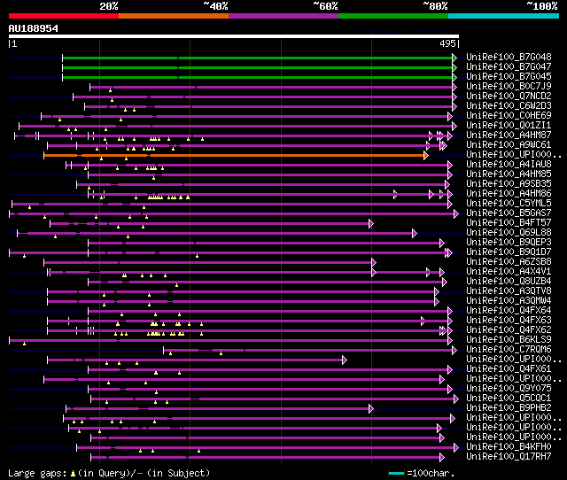
Task: Open hit UniRef100_B7G048
Action: pyautogui.click(x=509, y=57)
